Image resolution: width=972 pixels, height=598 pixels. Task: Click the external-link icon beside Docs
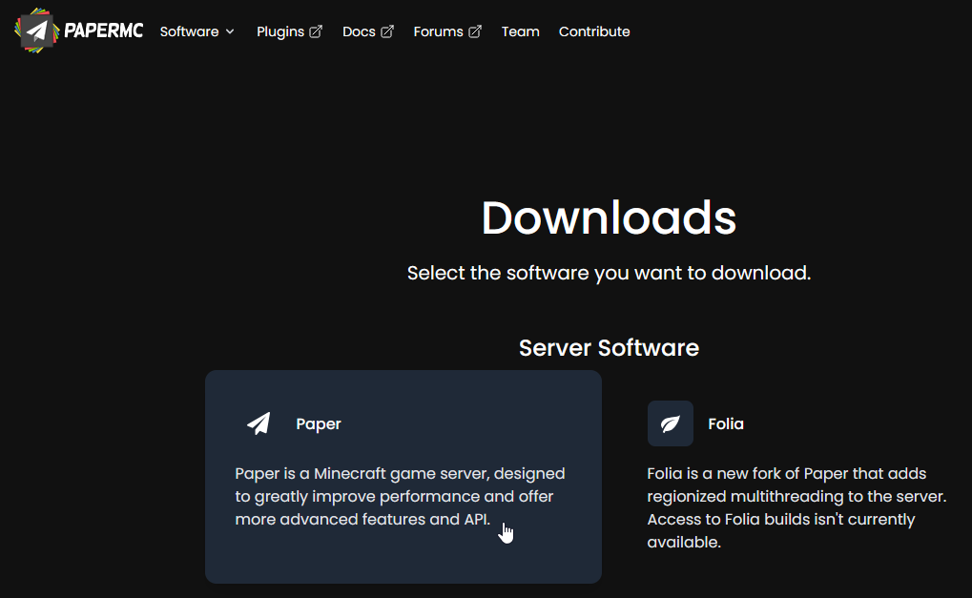tap(387, 31)
